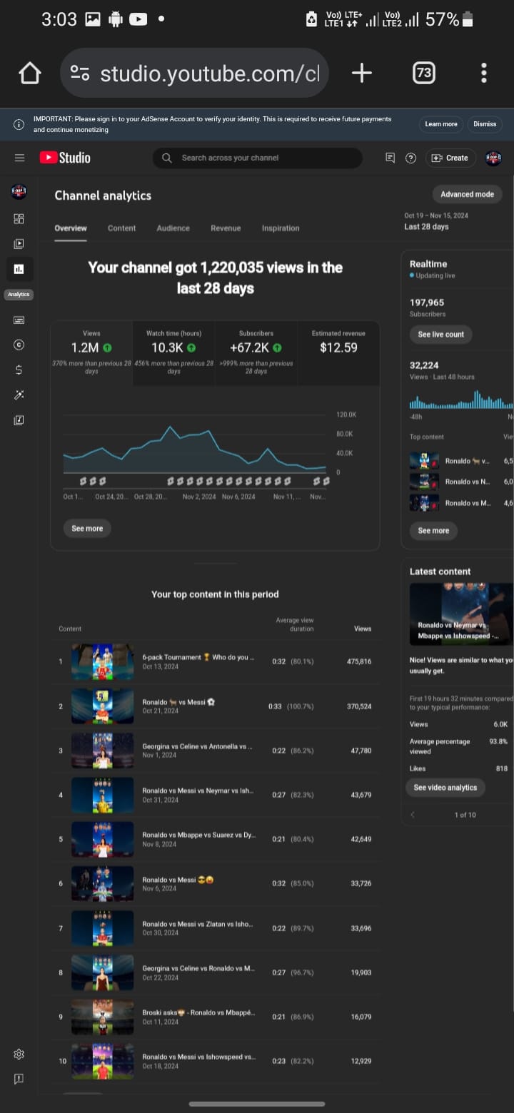Go to previous latest-content card arrow
The width and height of the screenshot is (514, 1113).
point(413,815)
